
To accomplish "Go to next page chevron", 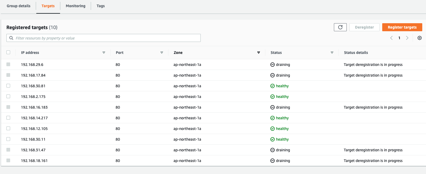I will pyautogui.click(x=407, y=38).
